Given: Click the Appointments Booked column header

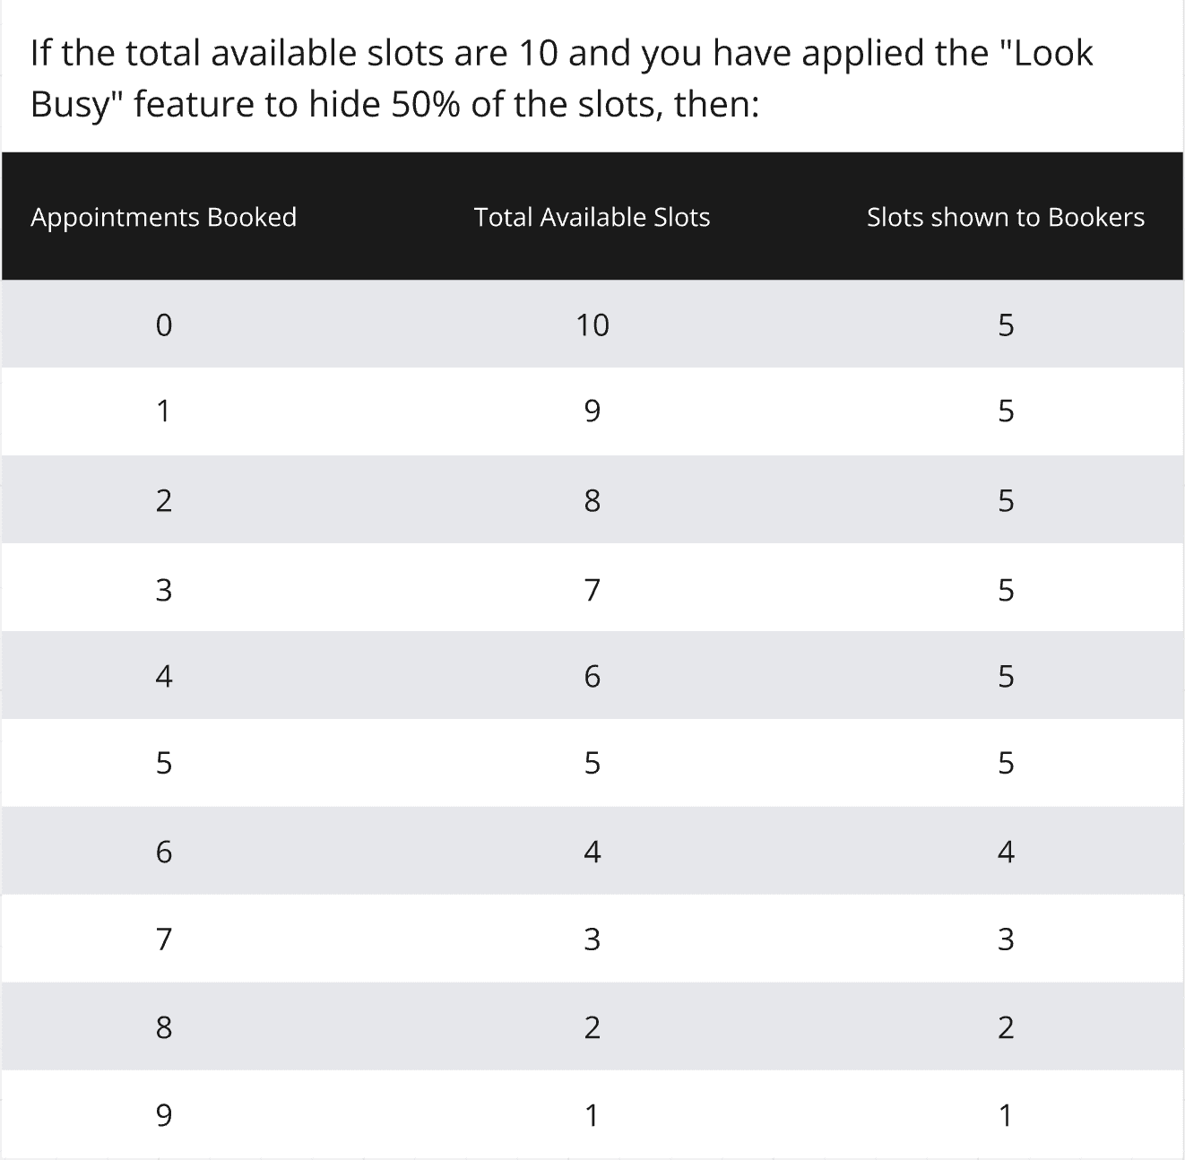Looking at the screenshot, I should point(163,217).
